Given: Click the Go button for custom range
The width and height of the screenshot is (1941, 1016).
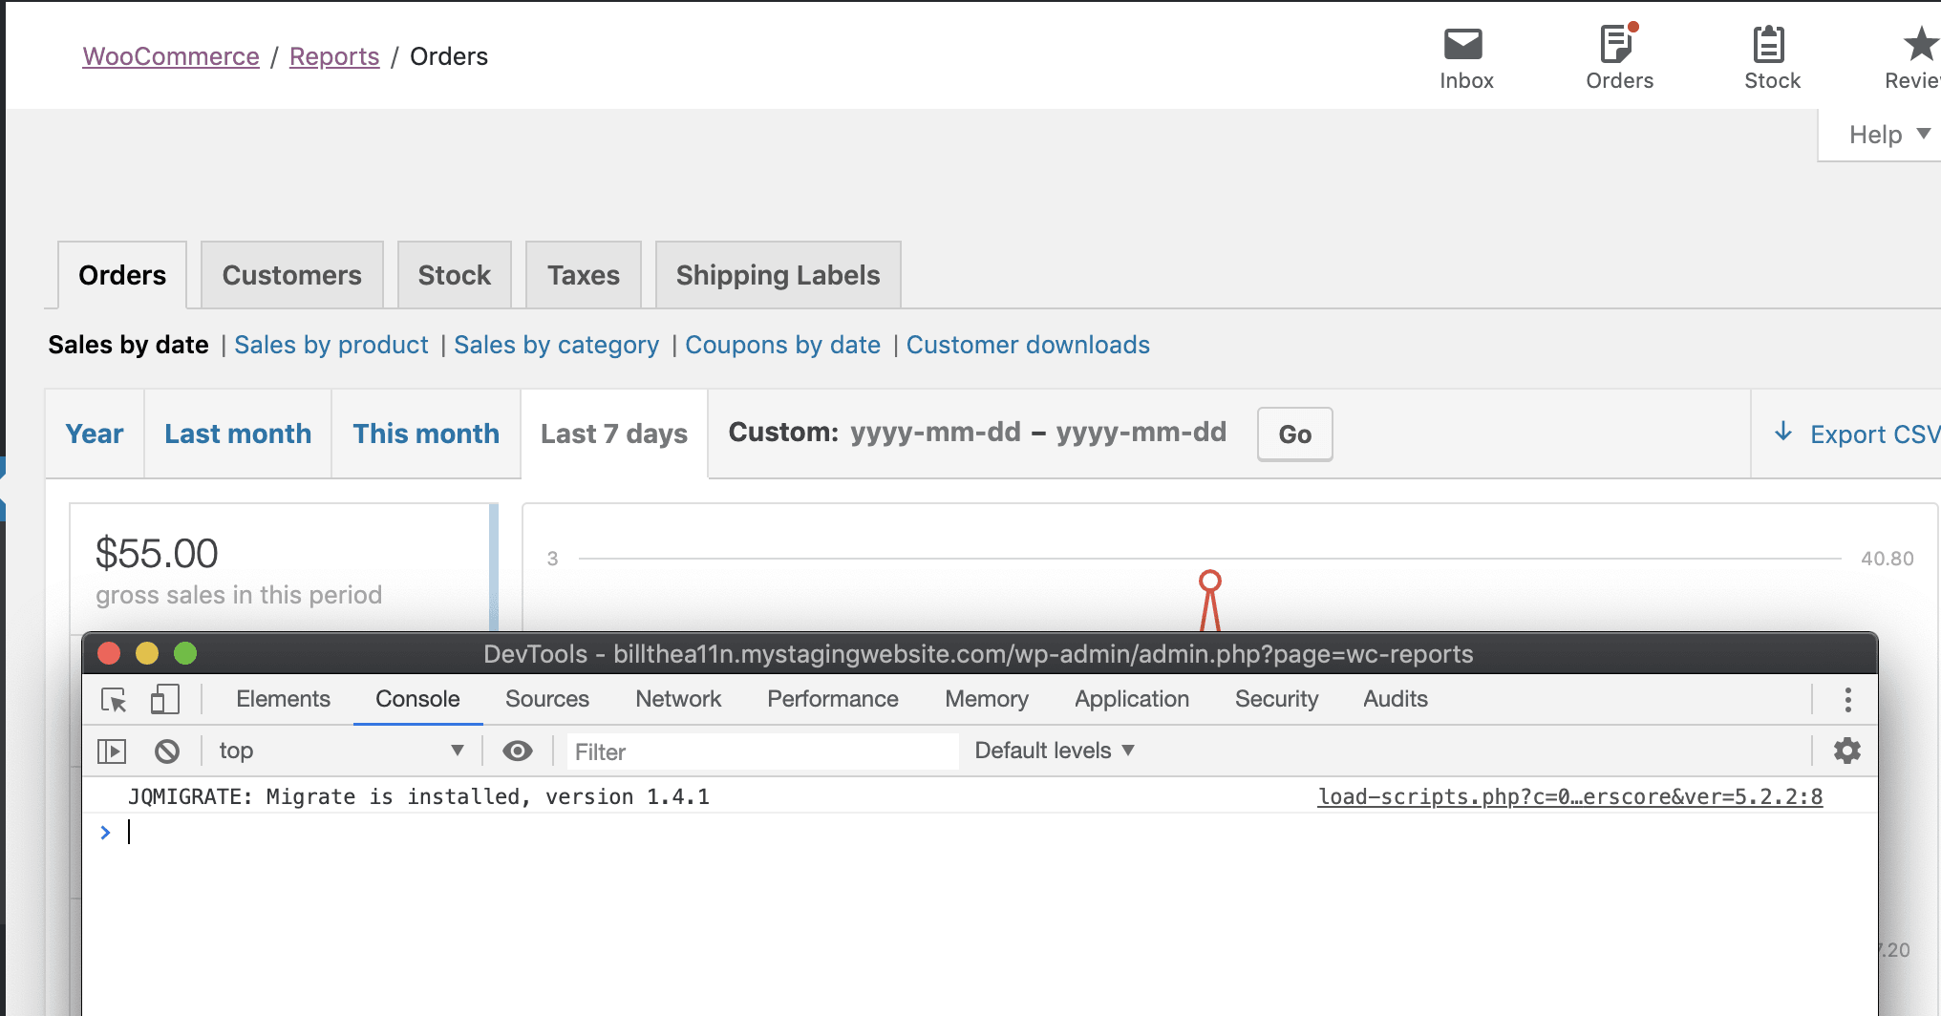Looking at the screenshot, I should [x=1295, y=434].
